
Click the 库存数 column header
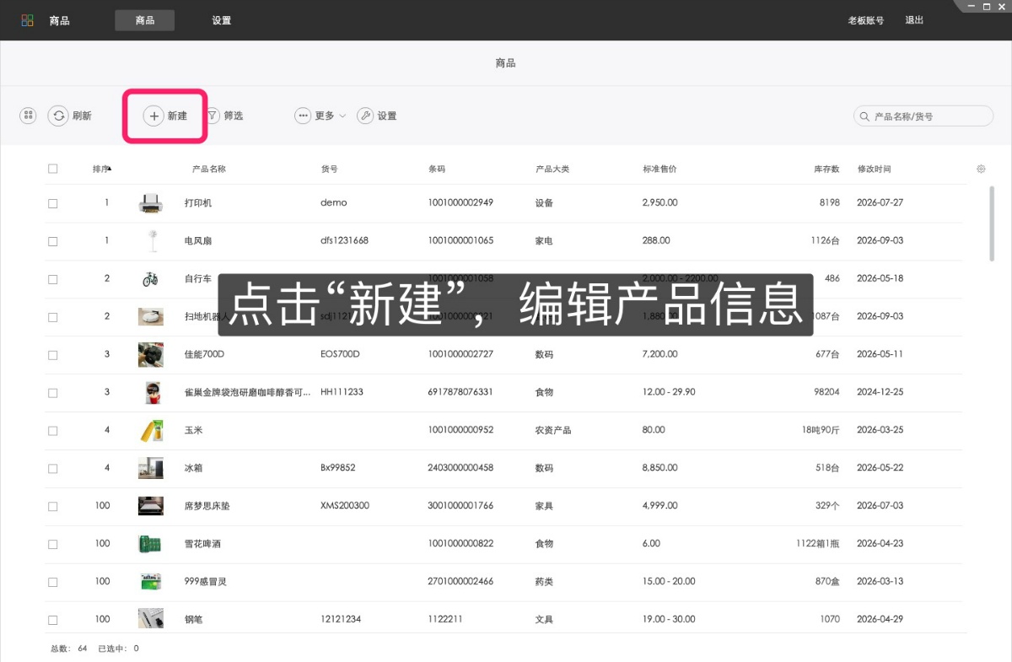[x=826, y=169]
